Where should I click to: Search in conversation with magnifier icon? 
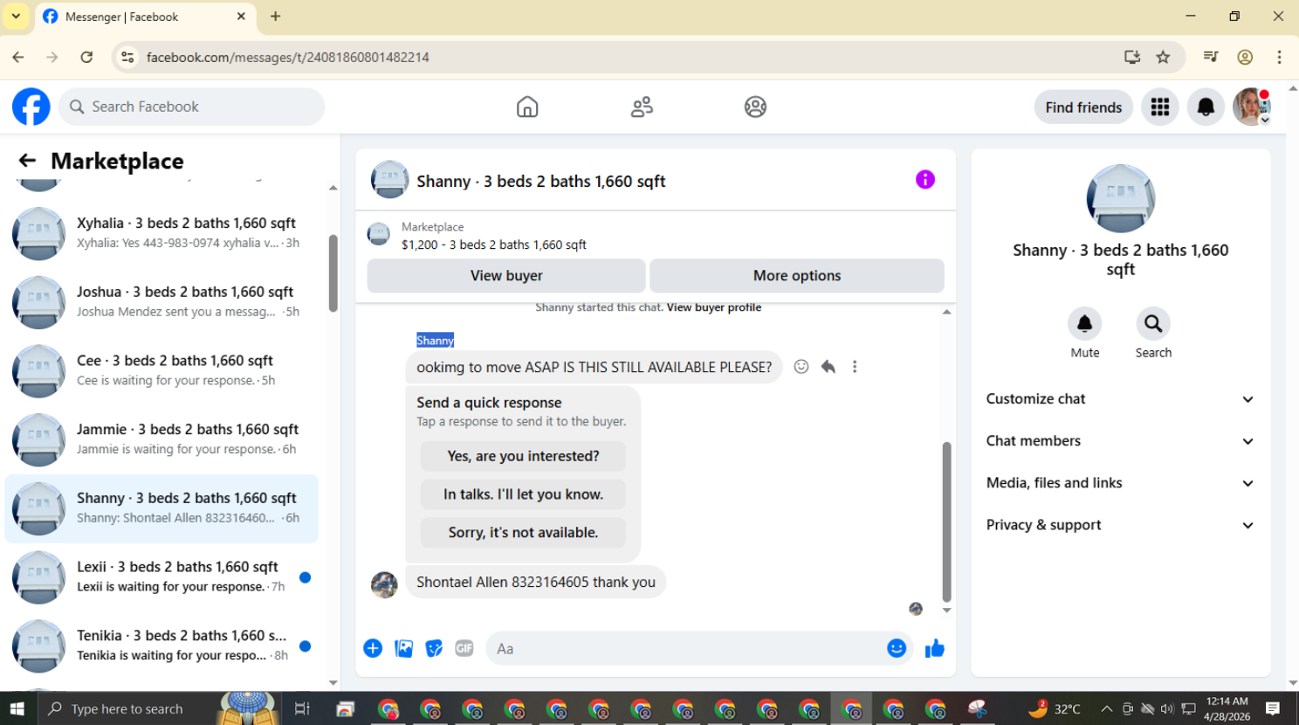1153,324
